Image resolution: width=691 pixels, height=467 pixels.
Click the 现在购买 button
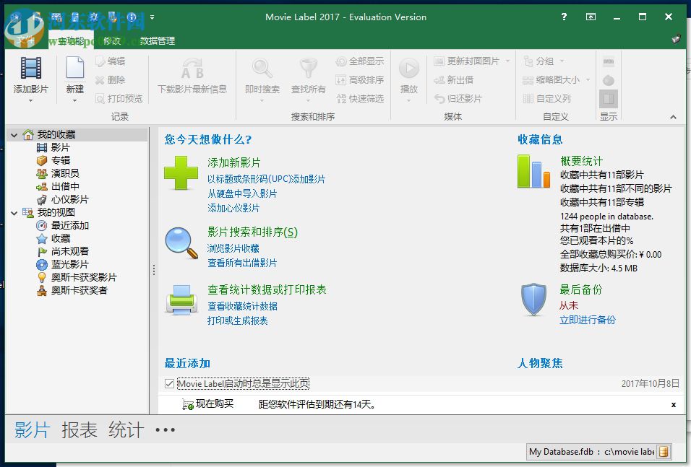(x=207, y=404)
